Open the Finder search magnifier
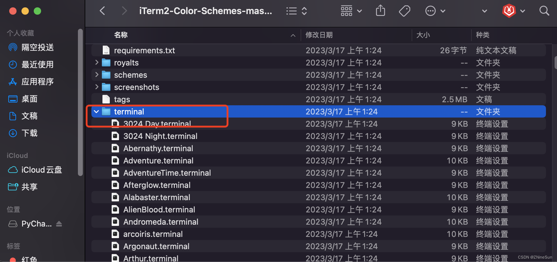This screenshot has height=262, width=557. (x=544, y=11)
